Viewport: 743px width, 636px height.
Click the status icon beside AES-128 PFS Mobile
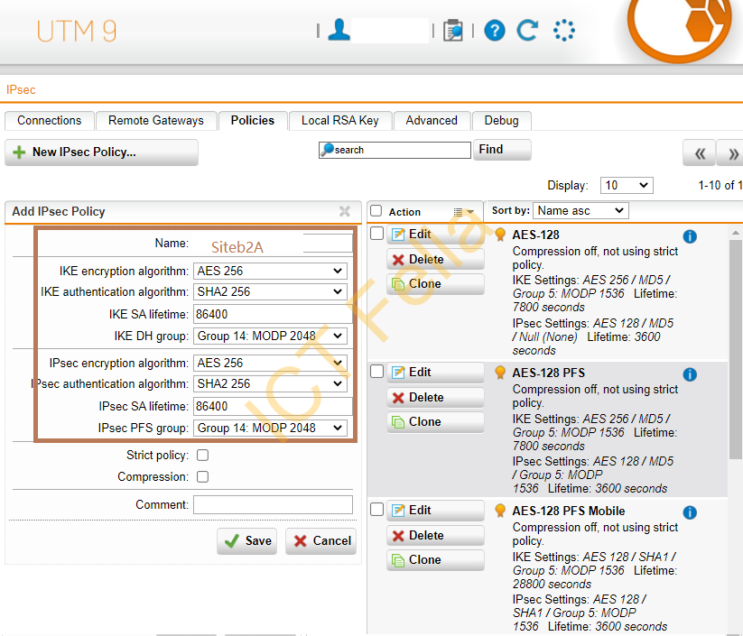coord(500,511)
